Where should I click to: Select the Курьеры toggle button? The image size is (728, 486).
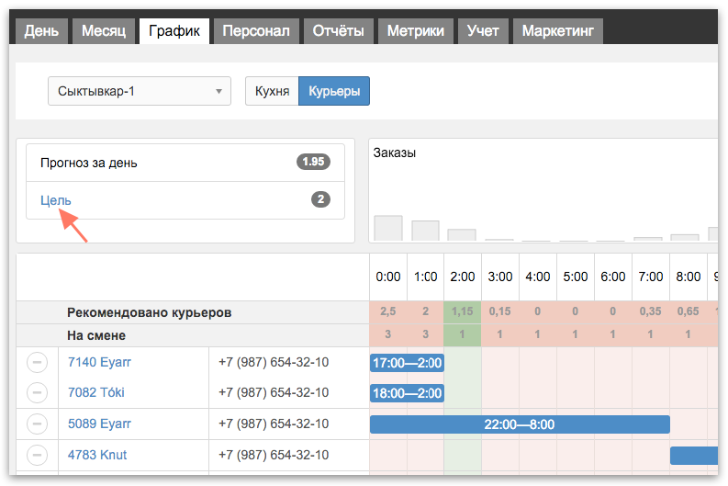click(334, 91)
